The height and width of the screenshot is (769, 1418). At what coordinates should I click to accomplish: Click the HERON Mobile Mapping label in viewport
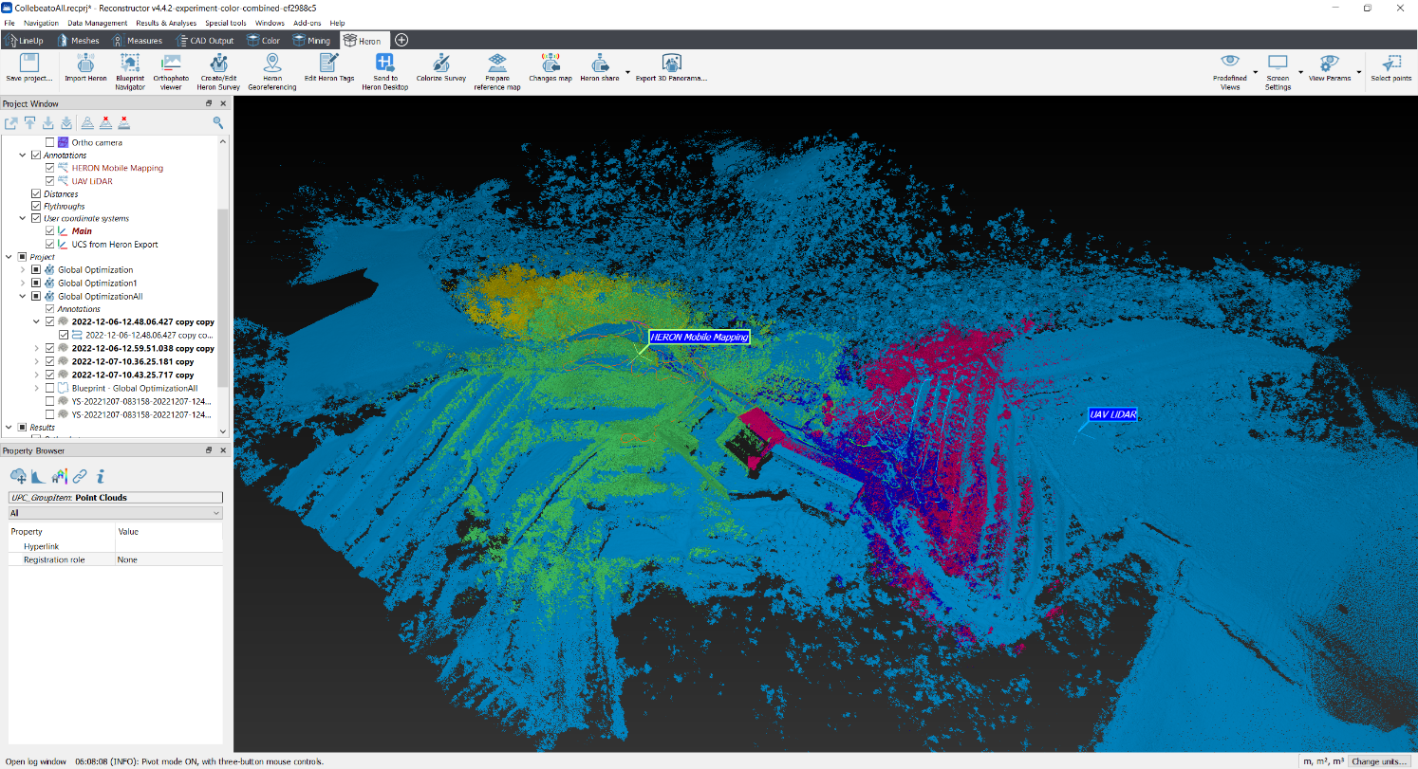pos(700,337)
